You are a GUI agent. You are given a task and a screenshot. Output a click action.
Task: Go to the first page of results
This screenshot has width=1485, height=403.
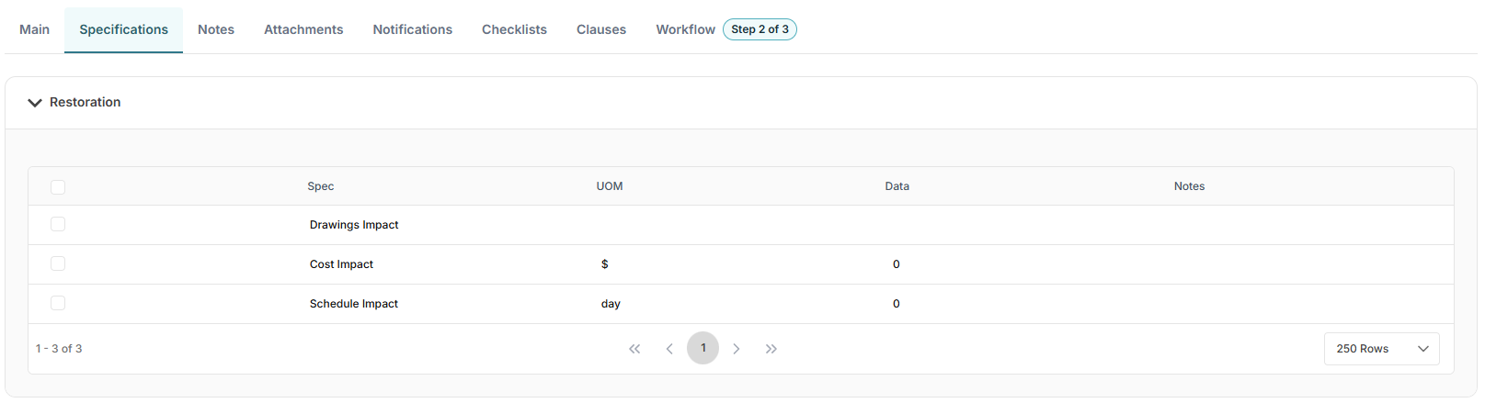[634, 349]
